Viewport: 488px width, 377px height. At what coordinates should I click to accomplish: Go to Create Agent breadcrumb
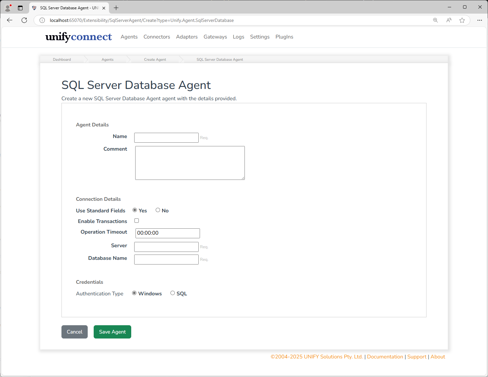(155, 60)
